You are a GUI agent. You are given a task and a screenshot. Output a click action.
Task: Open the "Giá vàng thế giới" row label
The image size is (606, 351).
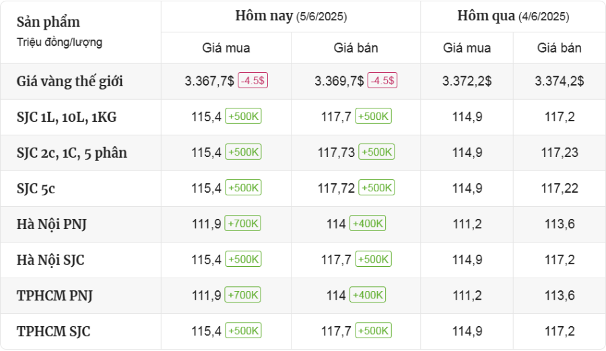pos(70,82)
